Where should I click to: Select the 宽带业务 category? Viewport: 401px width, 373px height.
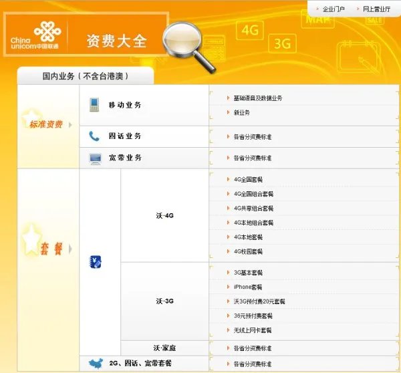coord(125,158)
